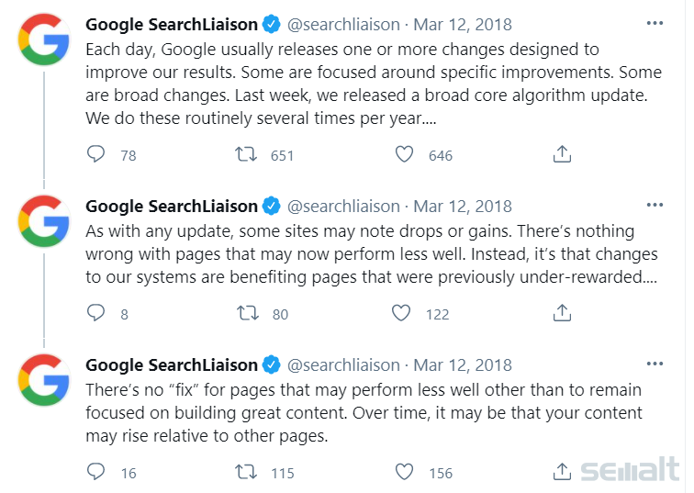694x493 pixels.
Task: Open the more options menu on second tweet
Action: (x=655, y=205)
